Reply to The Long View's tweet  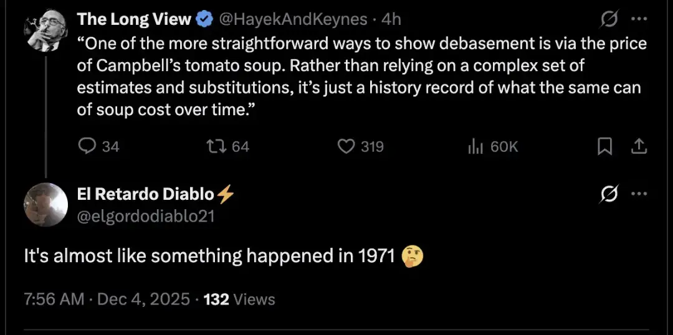pyautogui.click(x=87, y=146)
